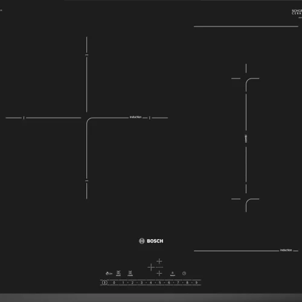The image size is (302, 302).
Task: Set power level 9 on the slider
Action: [196, 283]
